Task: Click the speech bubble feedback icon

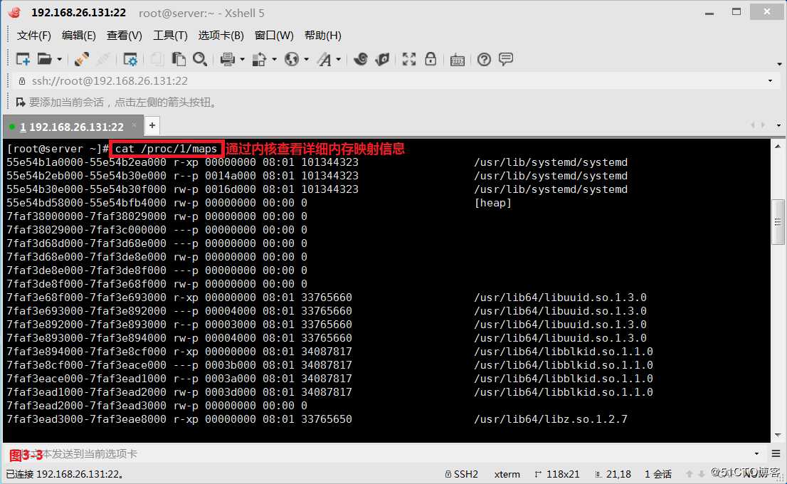Action: coord(506,59)
